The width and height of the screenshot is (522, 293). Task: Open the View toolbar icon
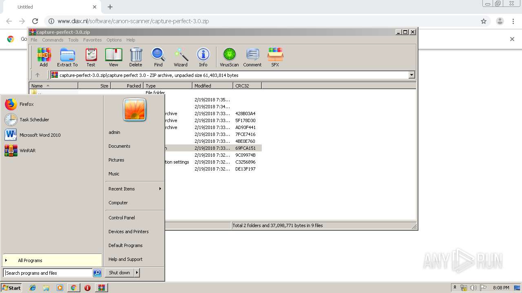click(x=113, y=57)
